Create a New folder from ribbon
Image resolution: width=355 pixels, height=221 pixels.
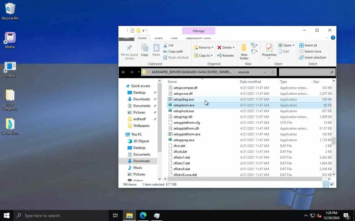pyautogui.click(x=244, y=52)
